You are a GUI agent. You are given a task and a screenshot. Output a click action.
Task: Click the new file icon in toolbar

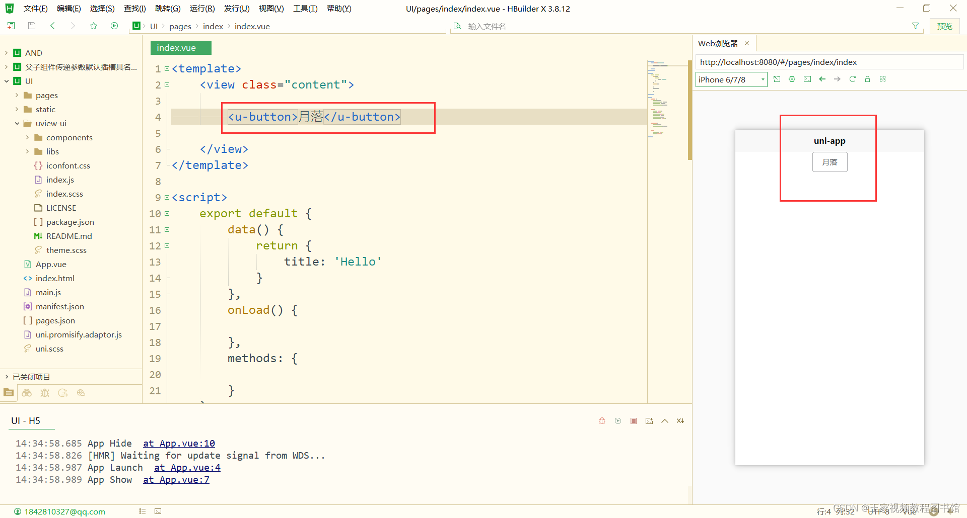pos(11,26)
